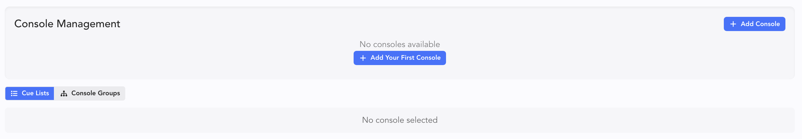Click the No console selected message
Screen dimensions: 802x139
pyautogui.click(x=400, y=120)
